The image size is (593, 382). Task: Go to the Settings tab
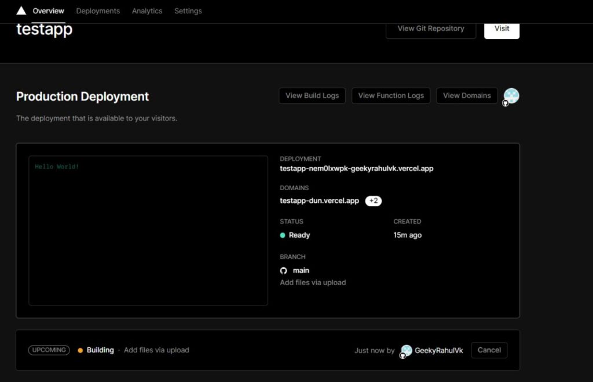point(188,11)
